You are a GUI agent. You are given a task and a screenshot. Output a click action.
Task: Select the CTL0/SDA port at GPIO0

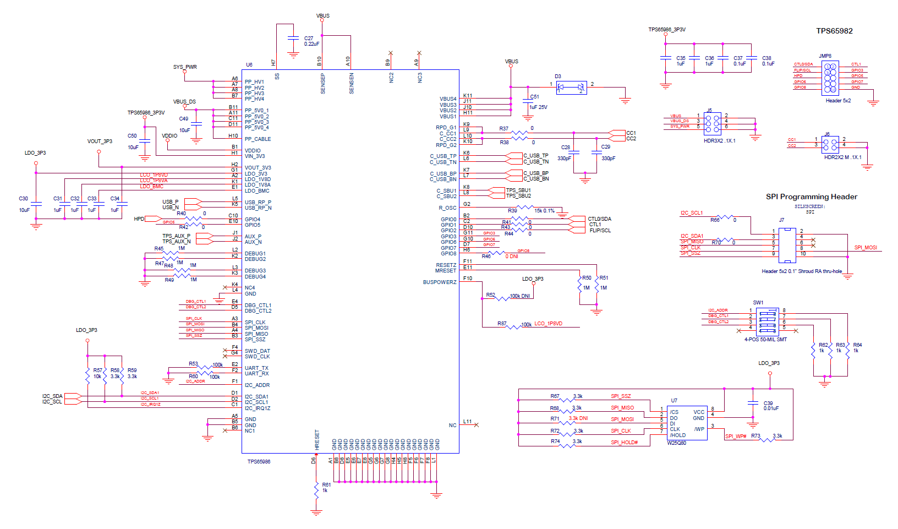[x=578, y=219]
